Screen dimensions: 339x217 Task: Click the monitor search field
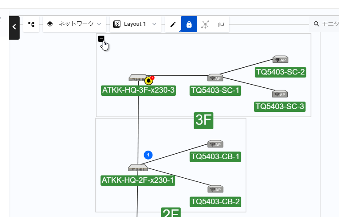(326, 24)
